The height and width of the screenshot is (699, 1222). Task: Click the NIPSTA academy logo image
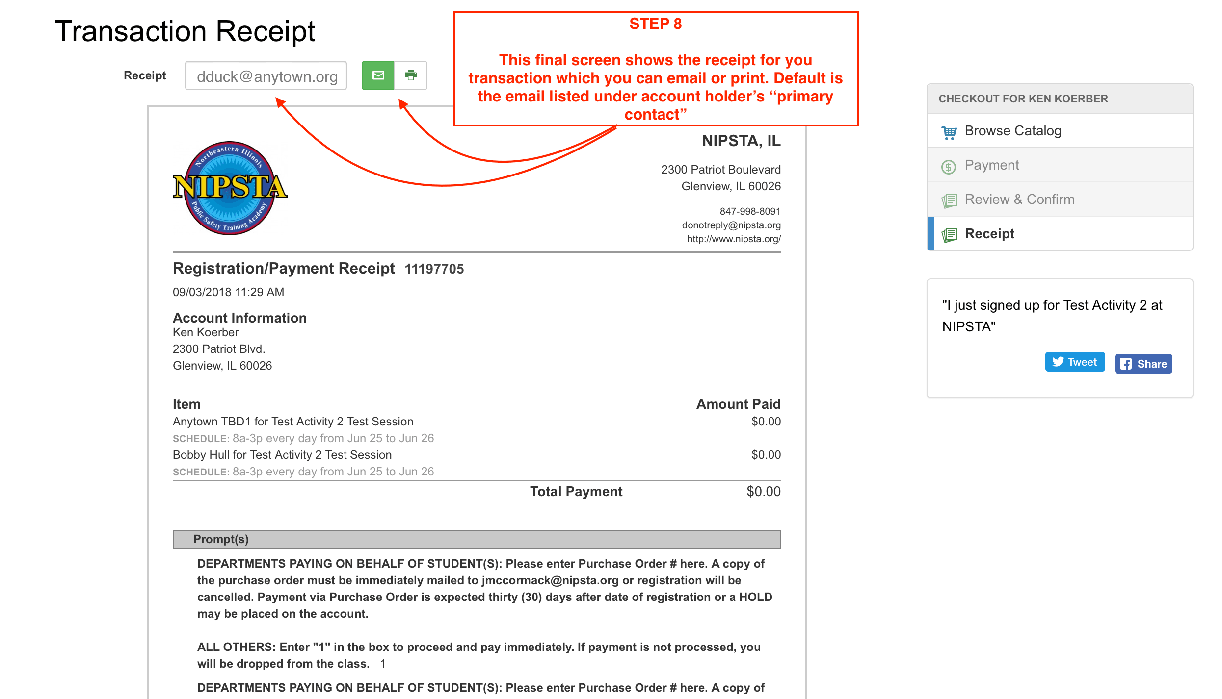pos(230,188)
